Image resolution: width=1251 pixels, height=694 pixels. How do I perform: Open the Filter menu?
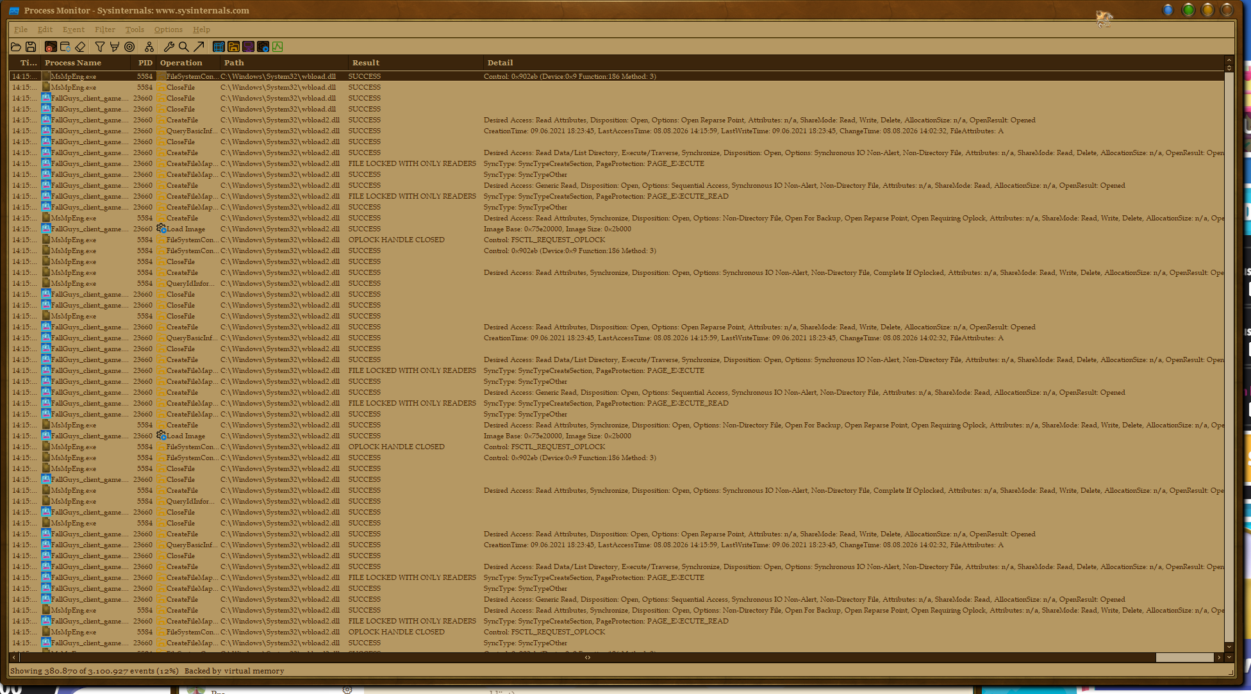coord(105,29)
